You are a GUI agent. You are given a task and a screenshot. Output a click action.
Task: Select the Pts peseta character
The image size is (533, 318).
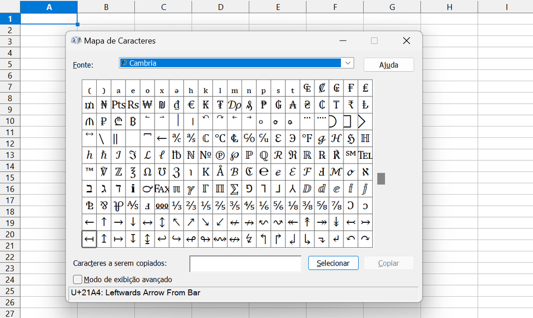[x=118, y=105]
